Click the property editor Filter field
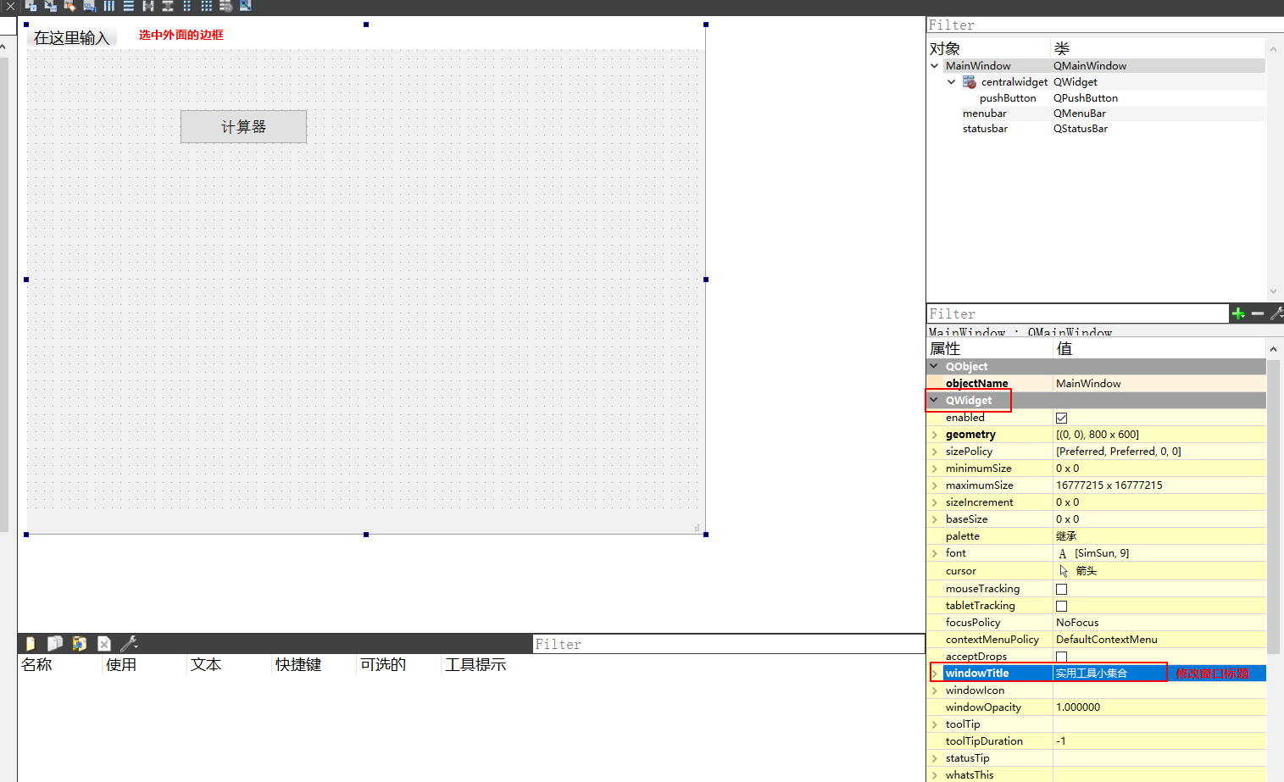The image size is (1284, 782). pos(1077,313)
